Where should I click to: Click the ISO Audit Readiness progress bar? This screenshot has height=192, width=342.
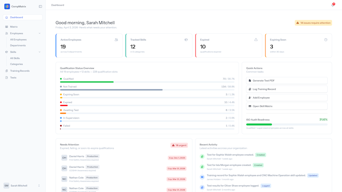pyautogui.click(x=287, y=125)
